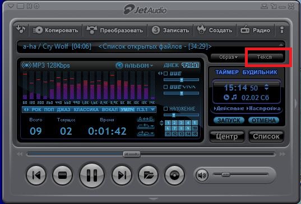The height and width of the screenshot is (204, 301).
Task: Pause the current track
Action: (92, 175)
